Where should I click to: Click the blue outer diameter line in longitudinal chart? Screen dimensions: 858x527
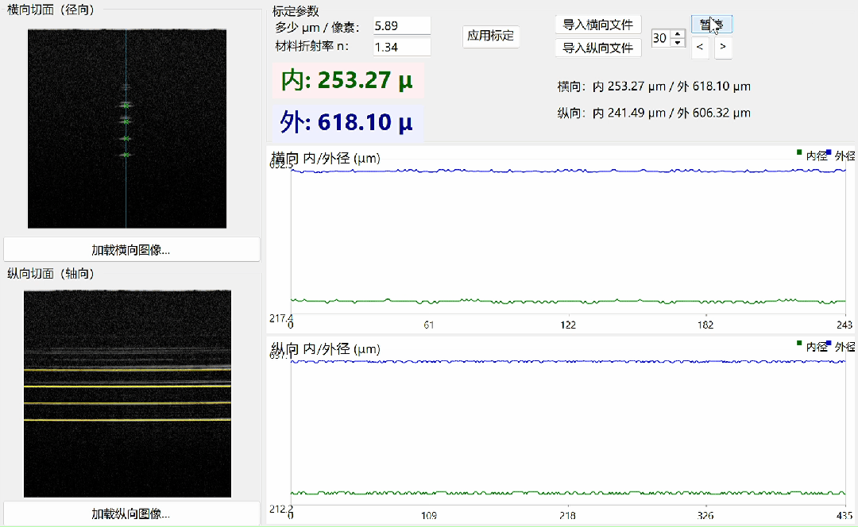point(568,361)
